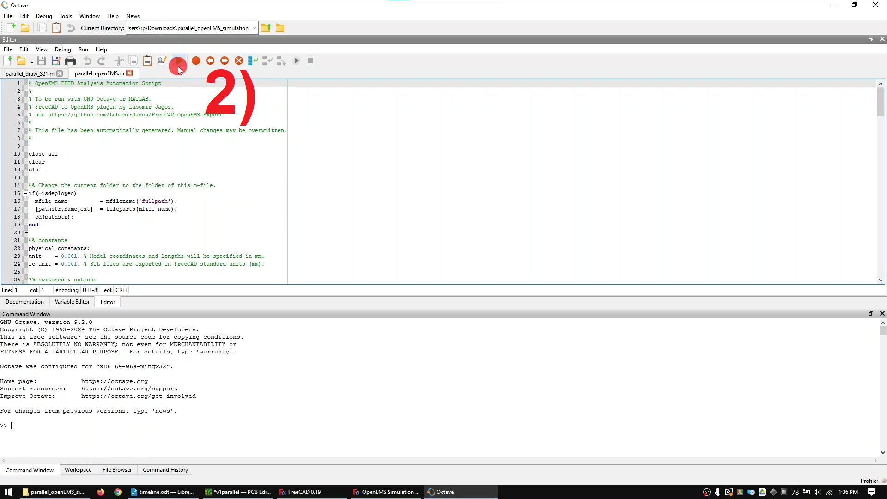887x499 pixels.
Task: Toggle breakpoint with the orange circle icon
Action: [x=196, y=61]
